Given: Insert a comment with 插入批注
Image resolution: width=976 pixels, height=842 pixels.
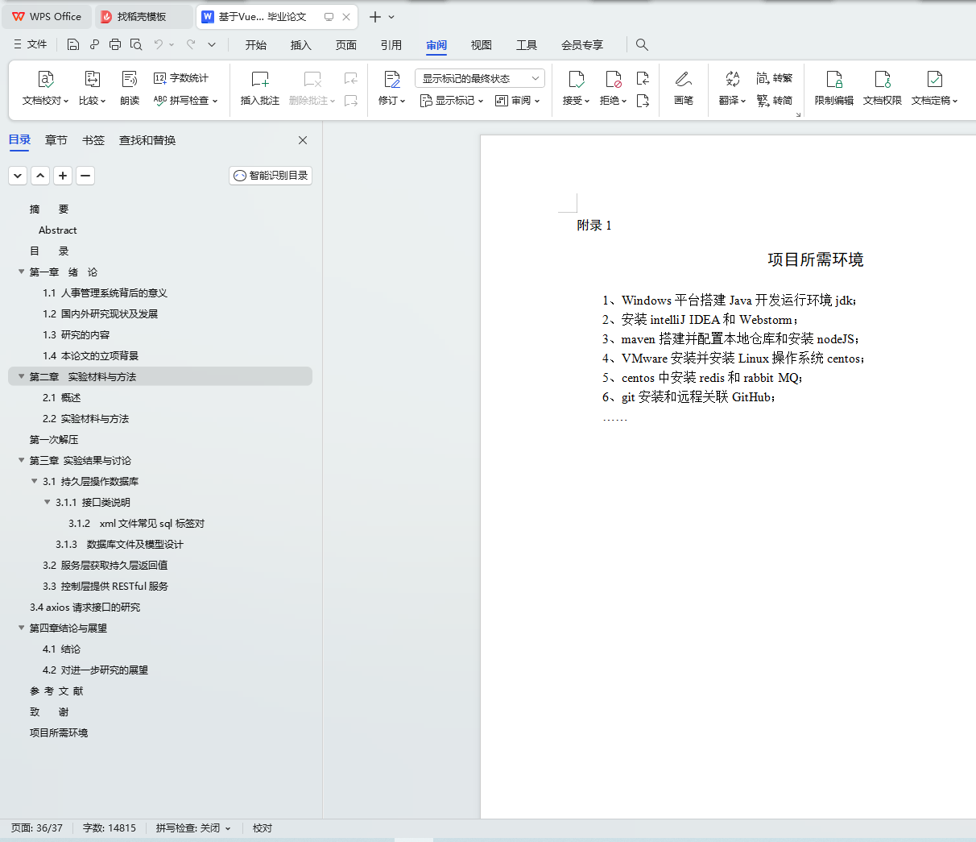Looking at the screenshot, I should pos(260,89).
